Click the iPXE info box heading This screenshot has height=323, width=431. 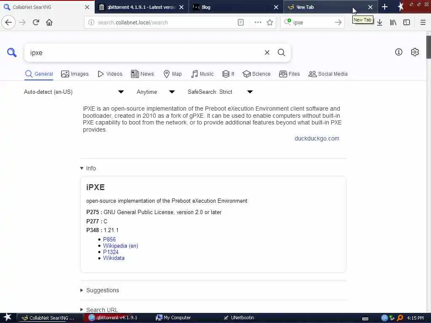(x=96, y=187)
